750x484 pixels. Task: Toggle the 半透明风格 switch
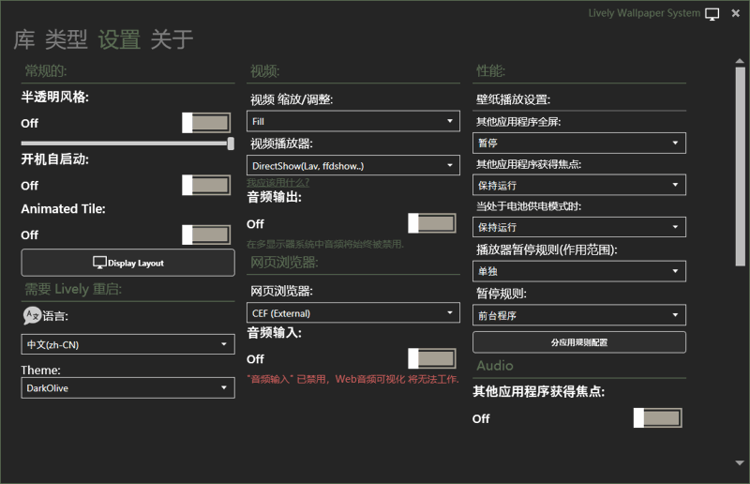click(x=206, y=123)
